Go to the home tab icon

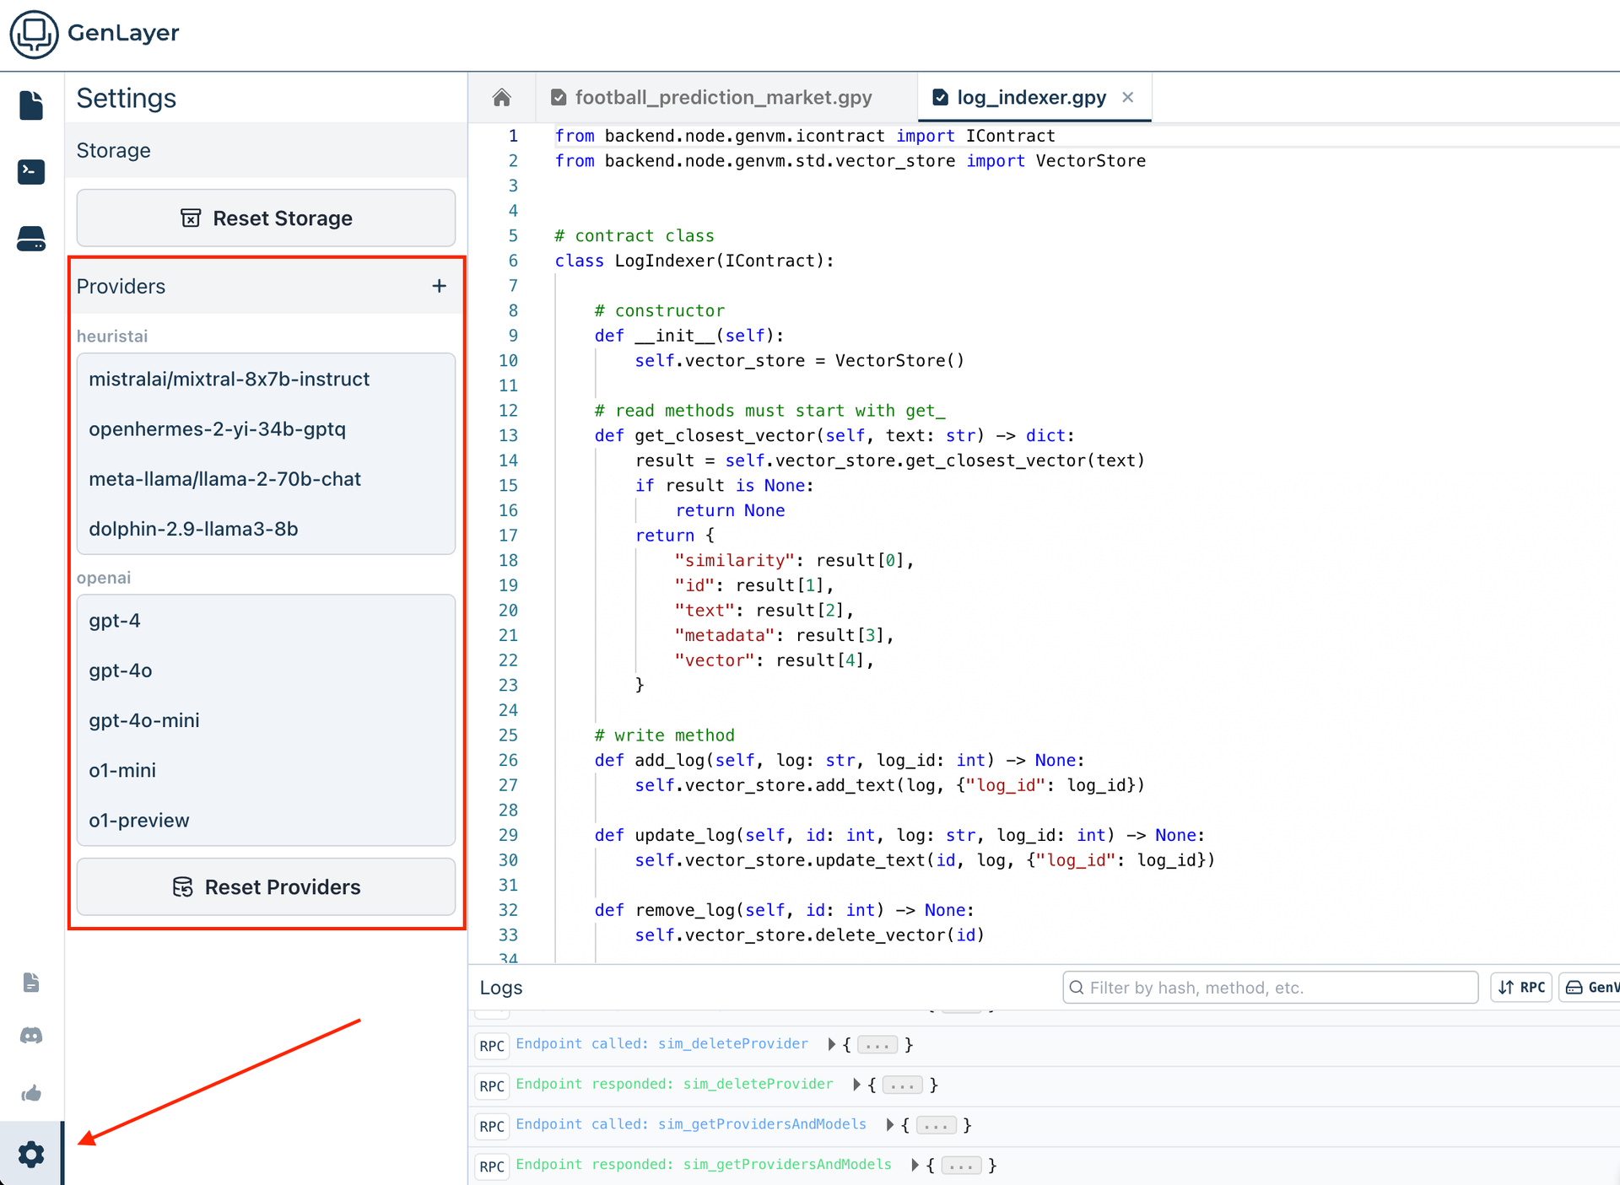(502, 98)
